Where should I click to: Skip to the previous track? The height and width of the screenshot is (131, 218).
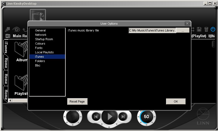(96, 117)
